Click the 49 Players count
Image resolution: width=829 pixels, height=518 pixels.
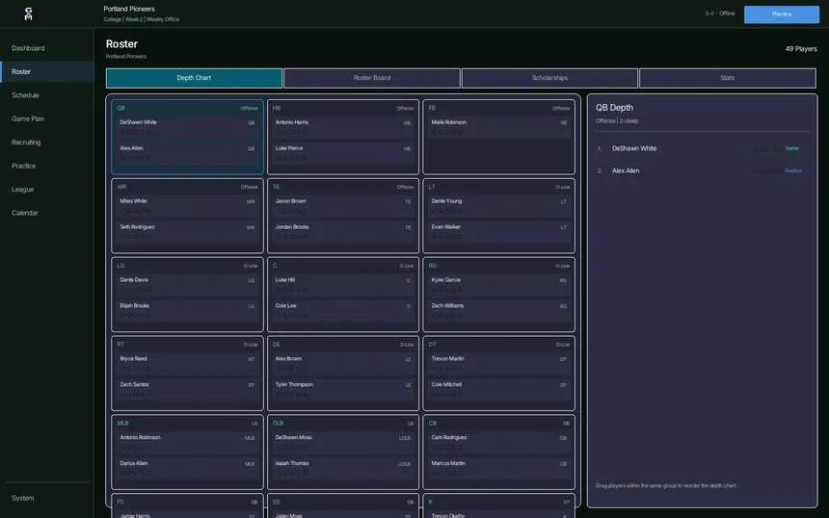801,48
